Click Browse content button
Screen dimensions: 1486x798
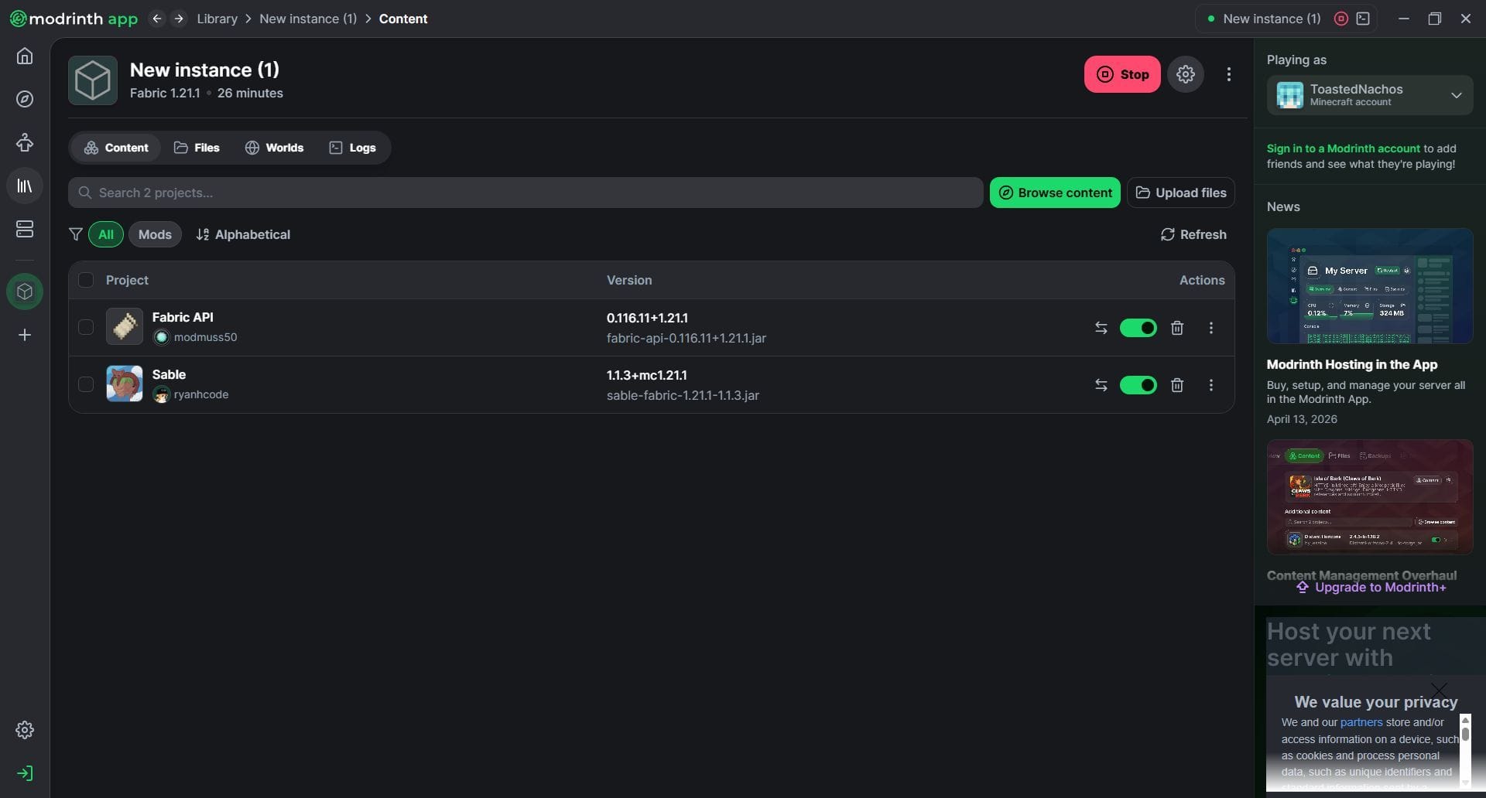click(x=1055, y=193)
